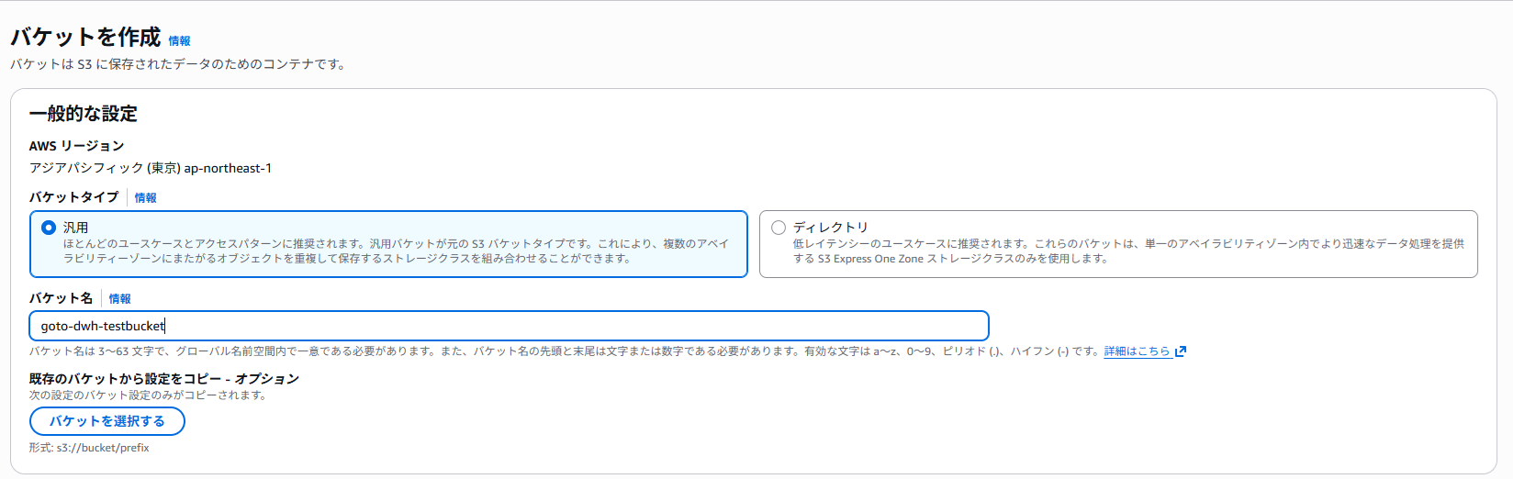
Task: Click the ディレクトリ bucket type description text
Action: click(x=1128, y=251)
